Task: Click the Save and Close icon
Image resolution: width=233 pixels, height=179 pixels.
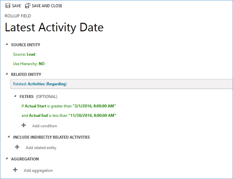Action: (x=28, y=6)
